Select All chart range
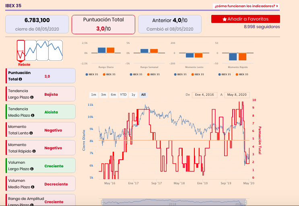 click(143, 95)
